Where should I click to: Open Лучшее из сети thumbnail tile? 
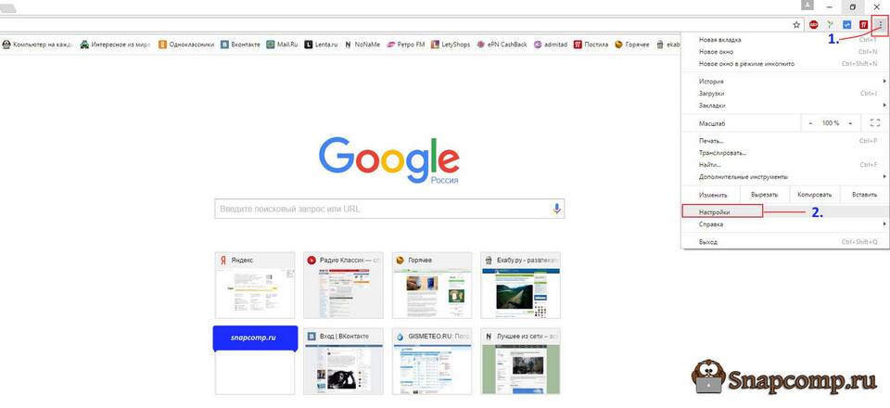[x=520, y=362]
